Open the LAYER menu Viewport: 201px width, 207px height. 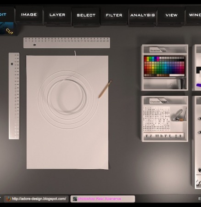point(57,15)
